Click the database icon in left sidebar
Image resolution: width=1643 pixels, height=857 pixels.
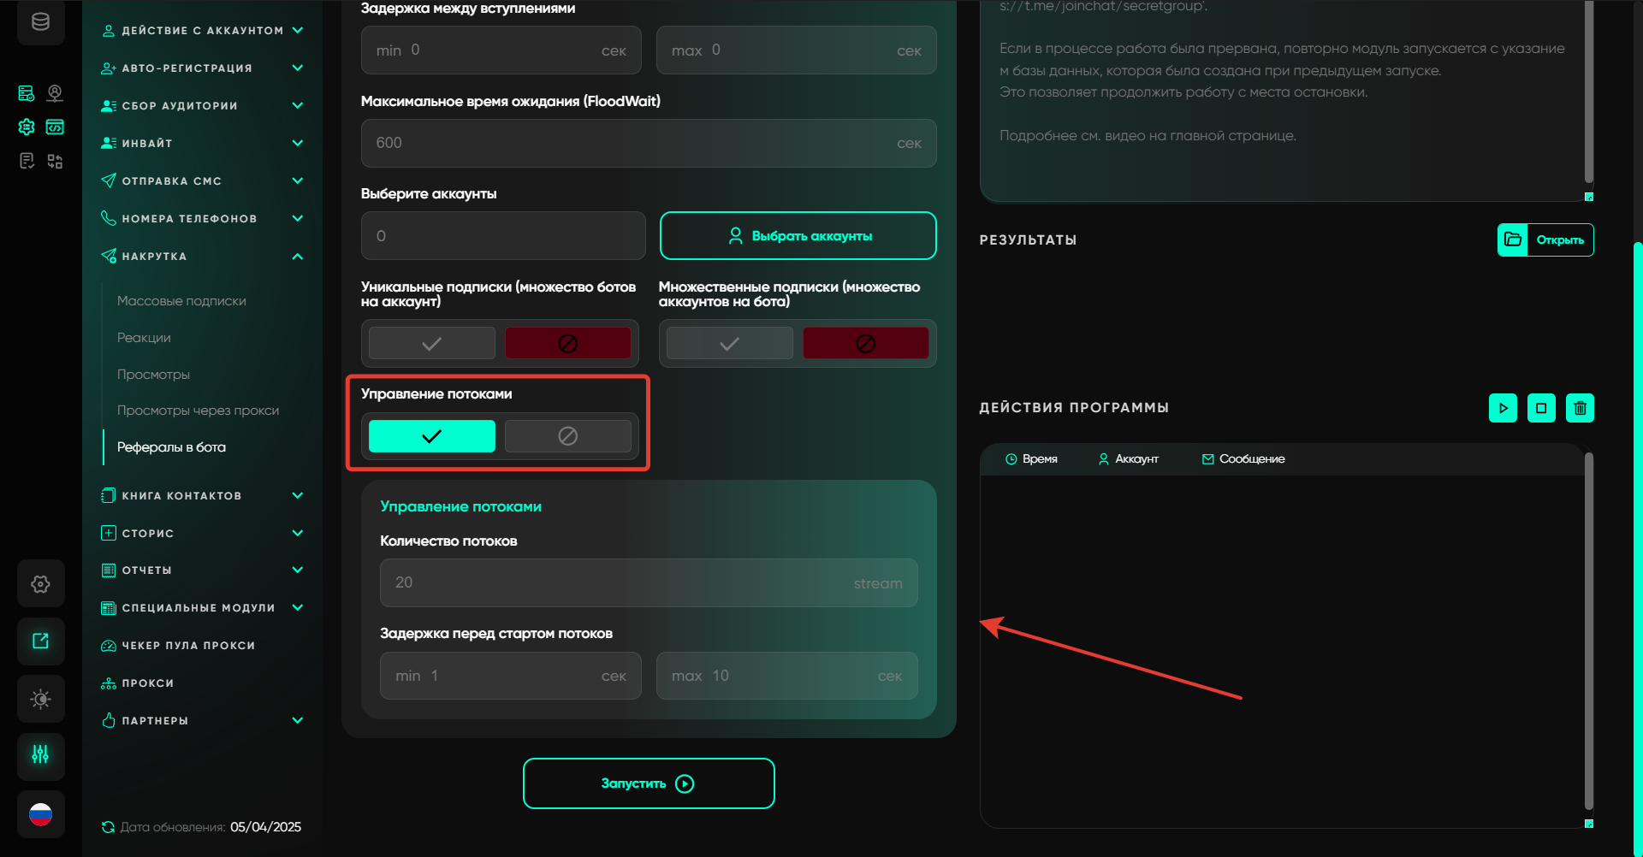click(x=40, y=22)
